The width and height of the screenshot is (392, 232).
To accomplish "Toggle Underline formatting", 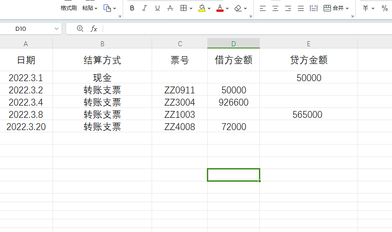I will point(157,8).
